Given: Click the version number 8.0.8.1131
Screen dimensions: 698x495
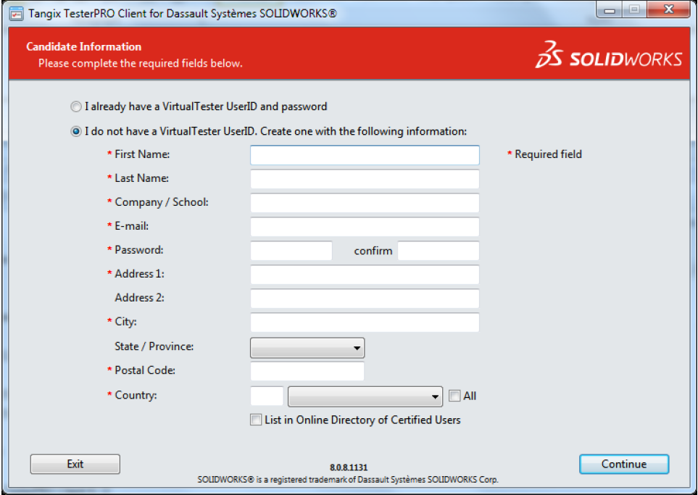Looking at the screenshot, I should pos(349,467).
